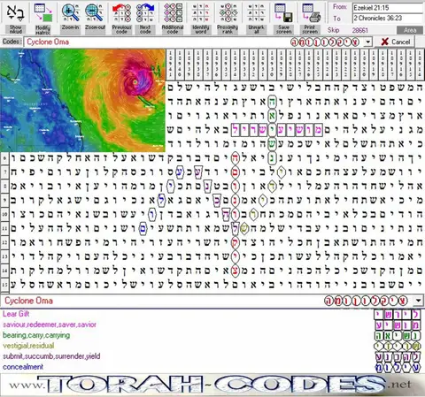
Task: Click the Save screen icon
Action: click(x=283, y=13)
